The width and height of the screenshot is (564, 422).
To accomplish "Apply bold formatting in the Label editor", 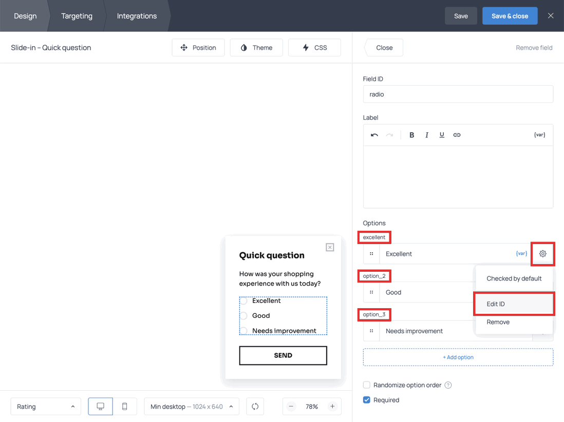I will click(x=411, y=134).
